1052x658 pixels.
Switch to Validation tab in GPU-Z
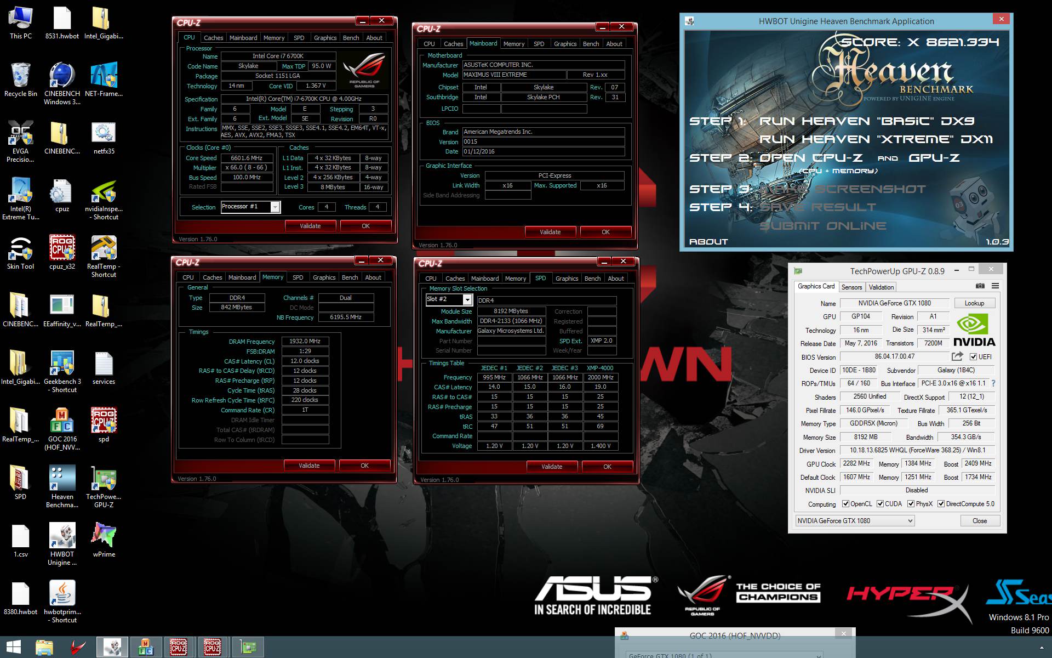(x=881, y=287)
